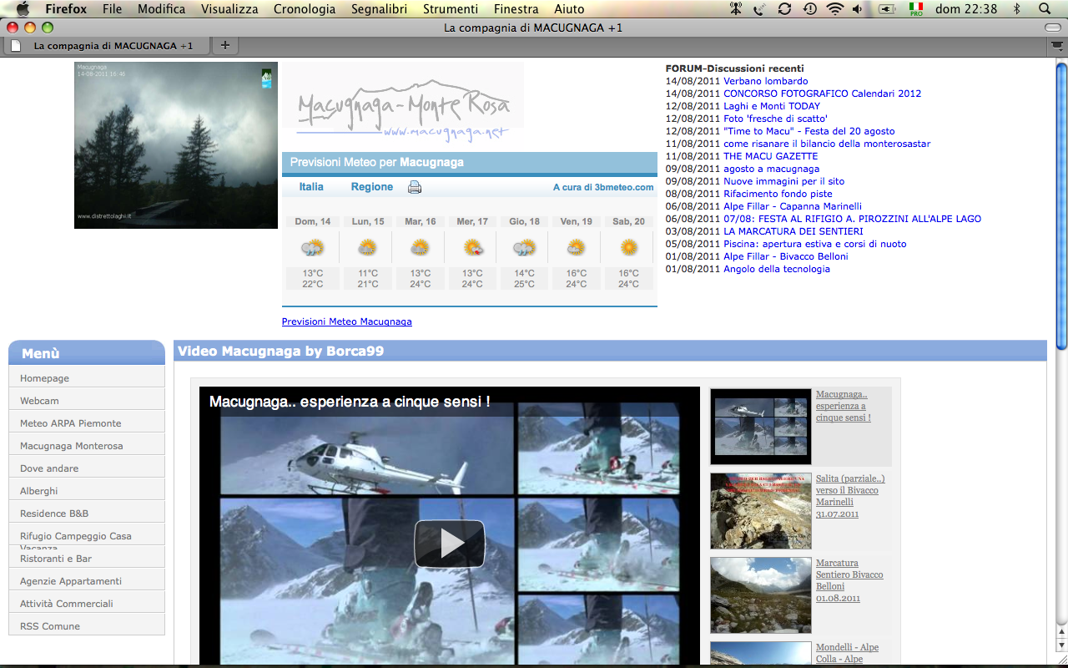This screenshot has height=668, width=1068.
Task: Open Webcam in the side menu
Action: tap(87, 401)
